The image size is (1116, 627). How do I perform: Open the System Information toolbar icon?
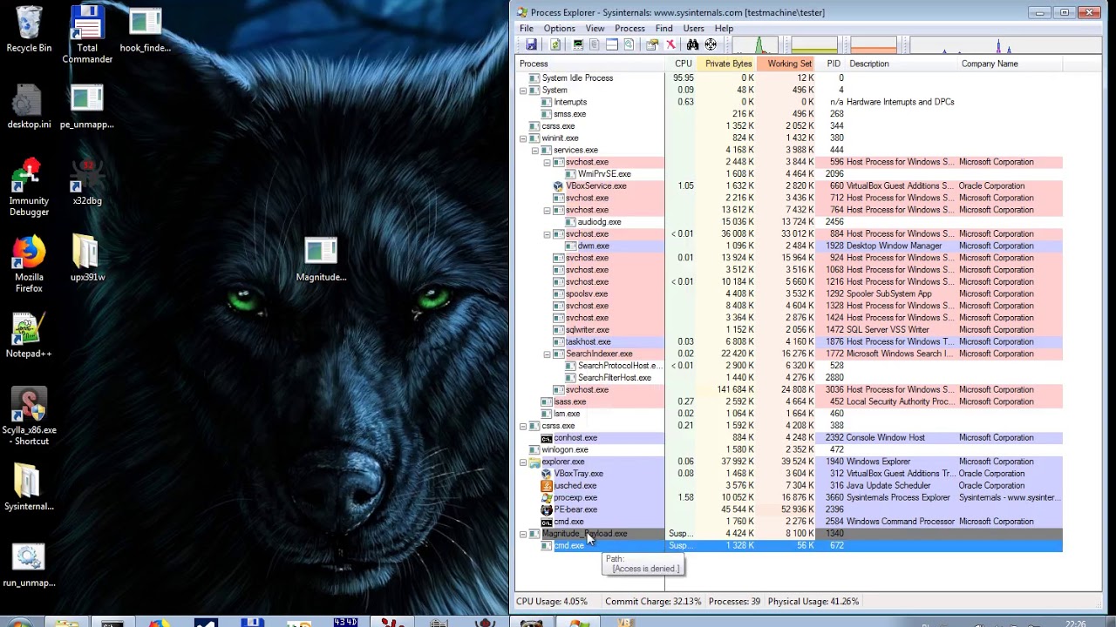578,44
